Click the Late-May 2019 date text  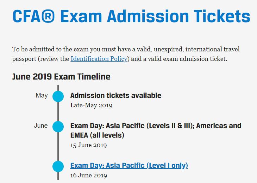91,105
